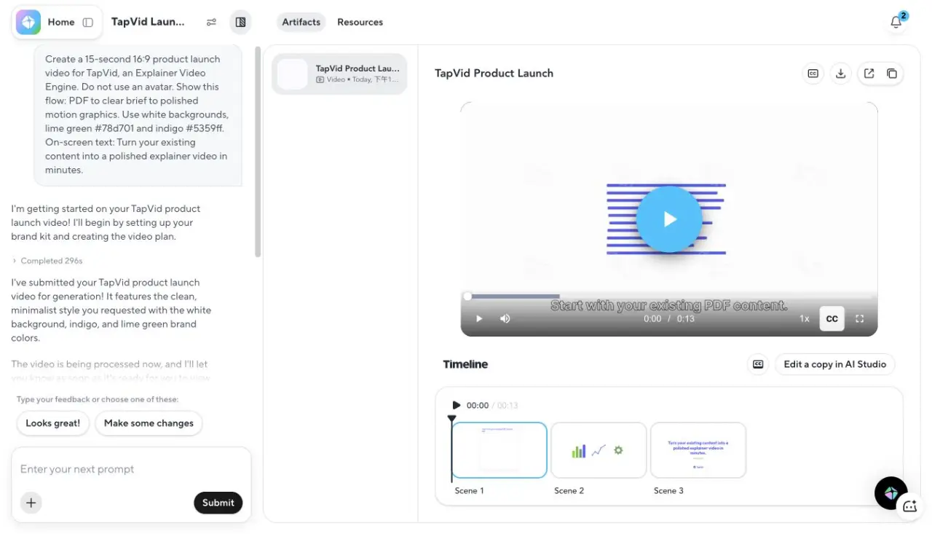932x534 pixels.
Task: Click the Scene 3 label
Action: pyautogui.click(x=668, y=491)
